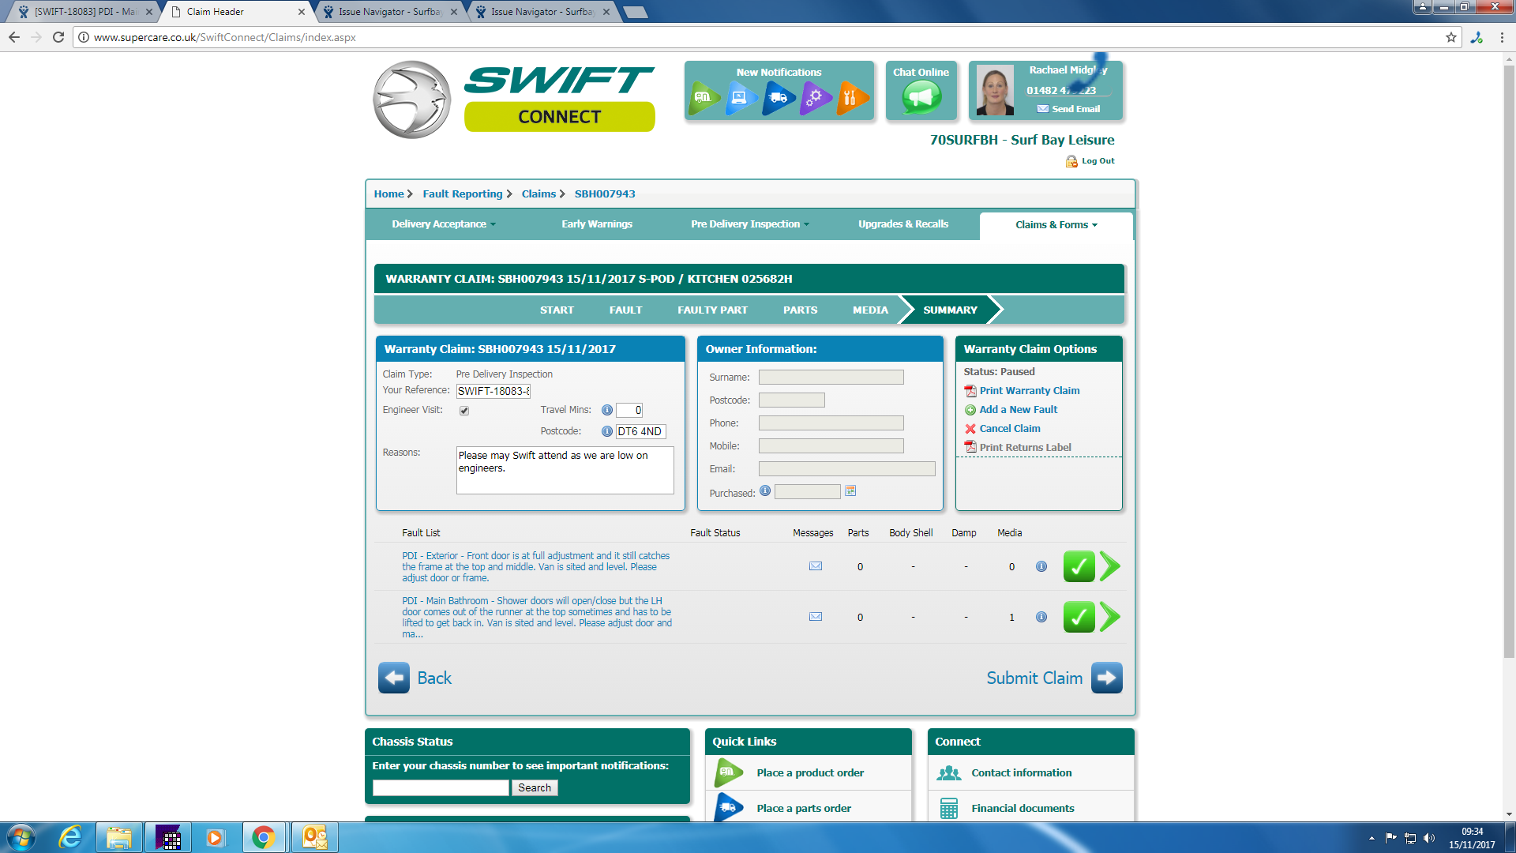Viewport: 1516px width, 853px height.
Task: Click the green caravan notification icon
Action: [x=704, y=98]
